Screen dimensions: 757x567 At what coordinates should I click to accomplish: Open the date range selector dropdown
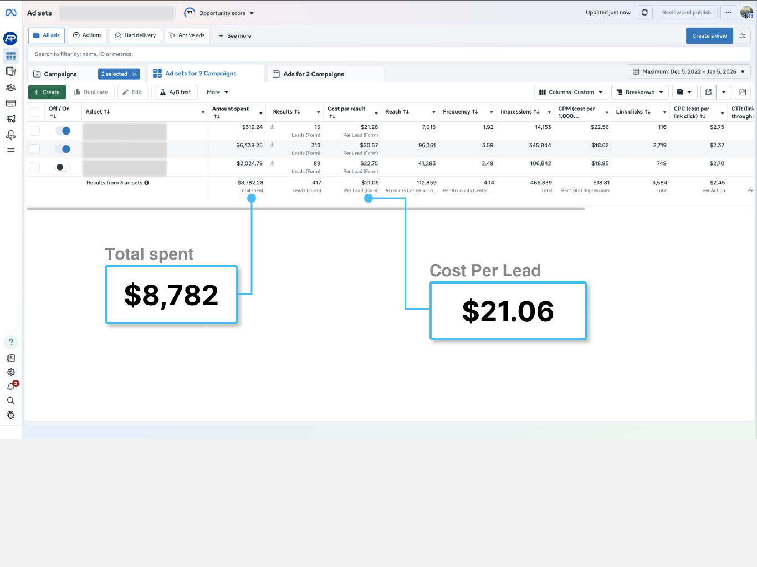point(689,71)
